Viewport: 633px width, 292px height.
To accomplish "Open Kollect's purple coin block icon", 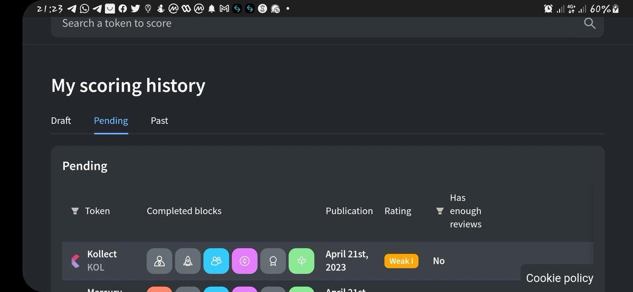I will click(x=245, y=261).
